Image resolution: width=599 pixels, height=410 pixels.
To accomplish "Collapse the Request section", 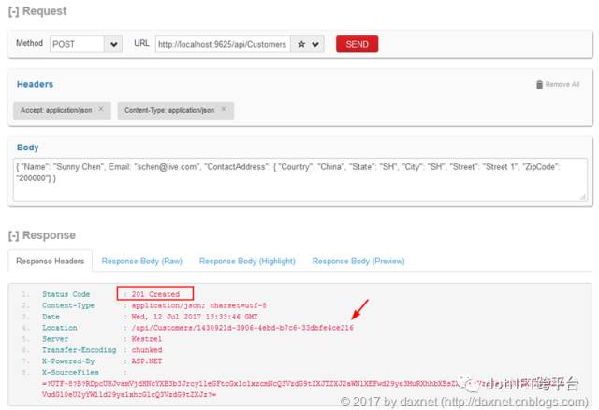I will 13,11.
